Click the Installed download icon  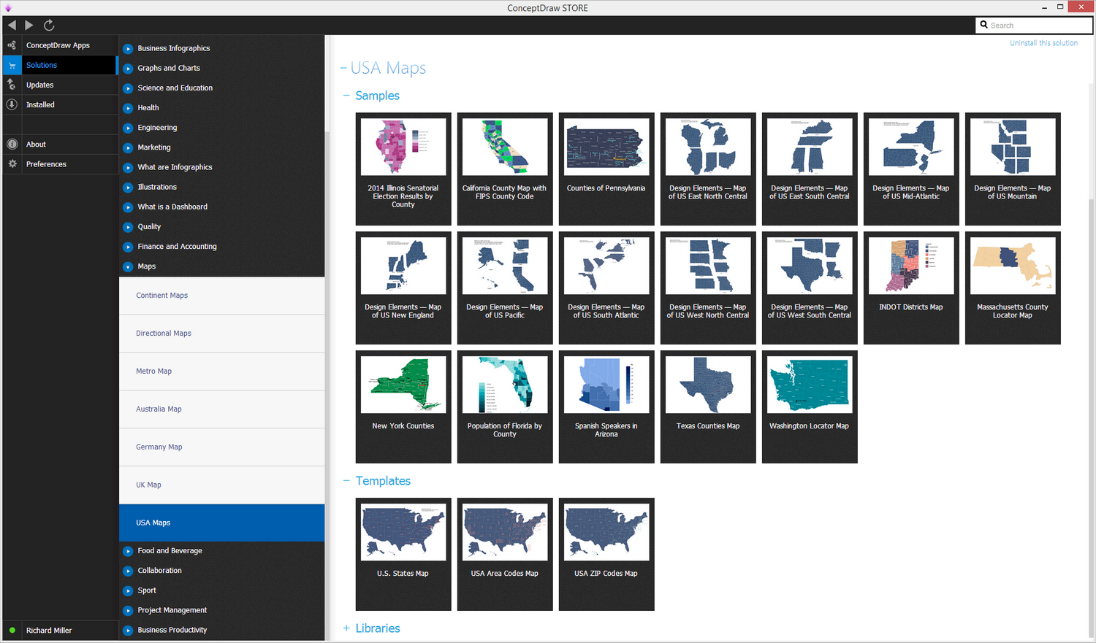(x=12, y=104)
